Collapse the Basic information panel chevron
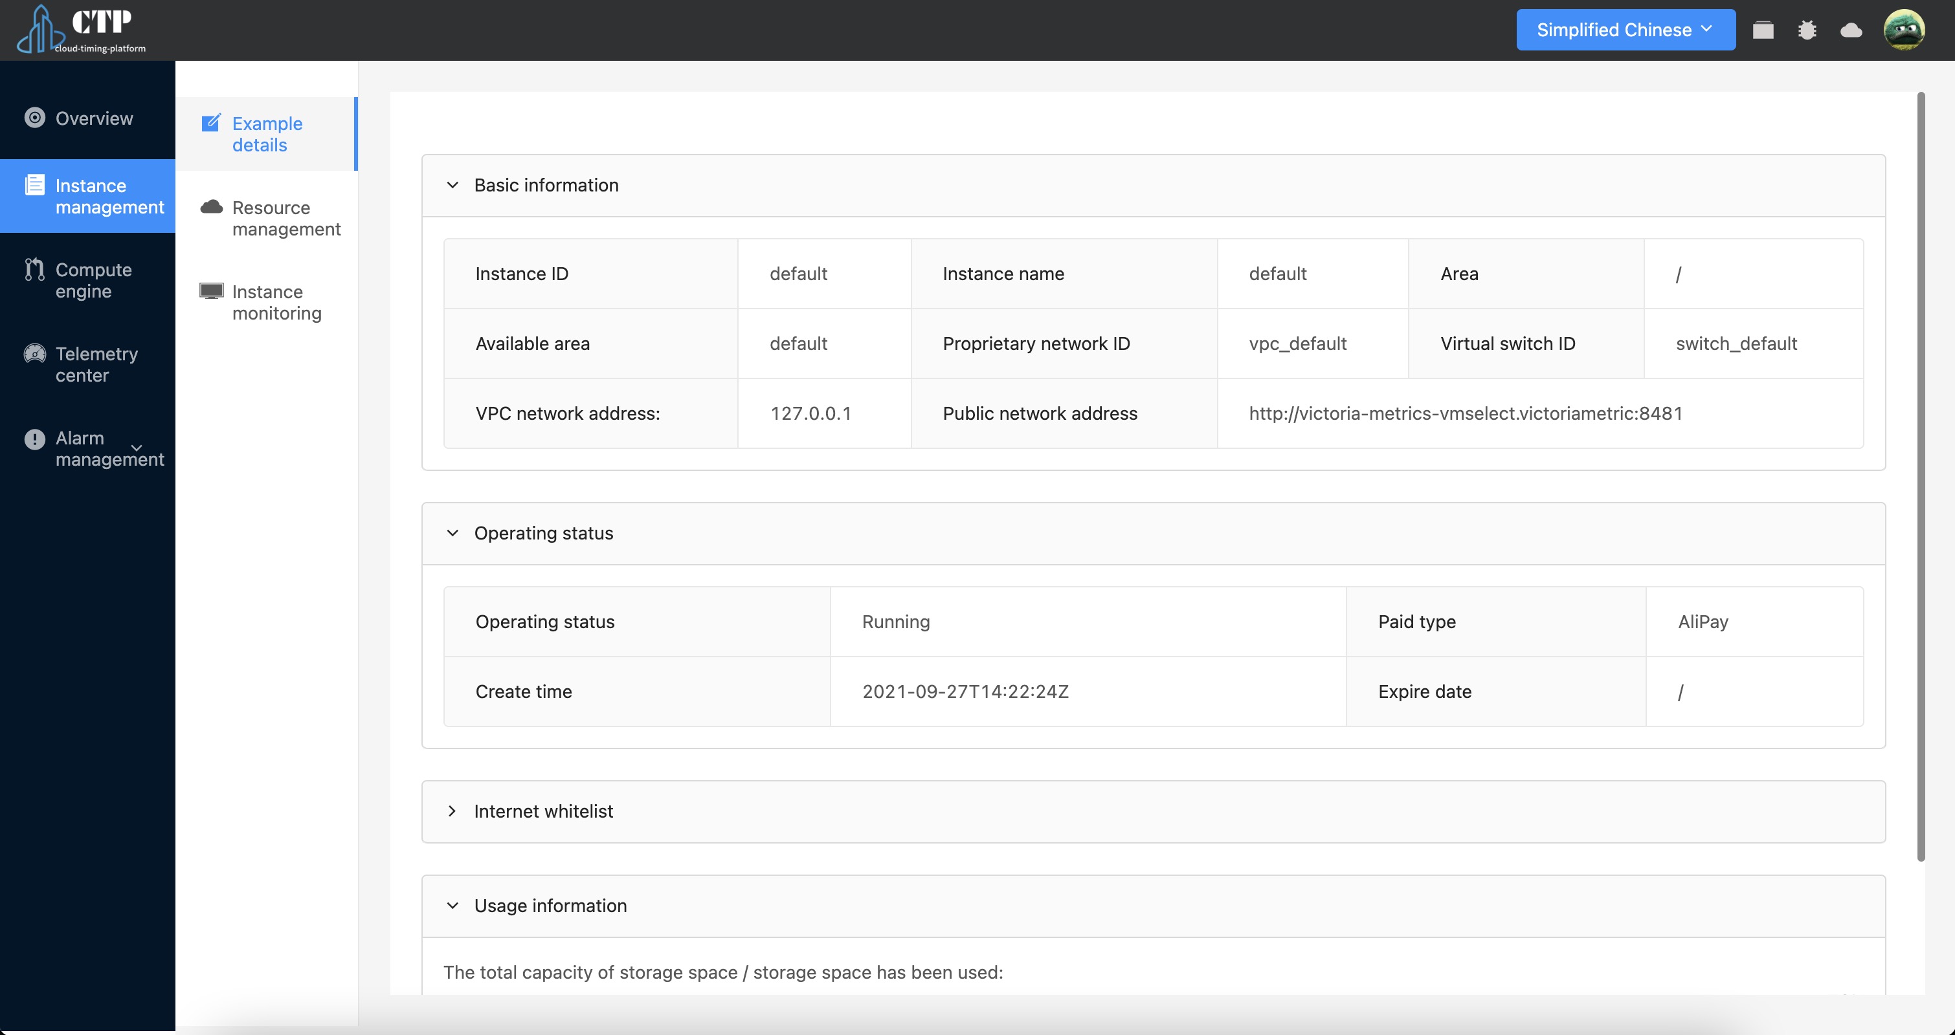1955x1035 pixels. click(452, 185)
